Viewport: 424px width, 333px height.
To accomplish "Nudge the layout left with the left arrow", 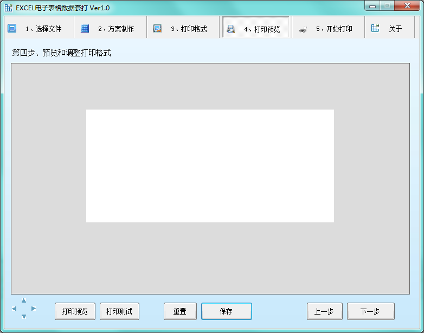I will point(14,309).
